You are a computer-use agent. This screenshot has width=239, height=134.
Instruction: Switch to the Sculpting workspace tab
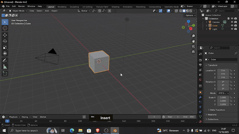coord(74,7)
